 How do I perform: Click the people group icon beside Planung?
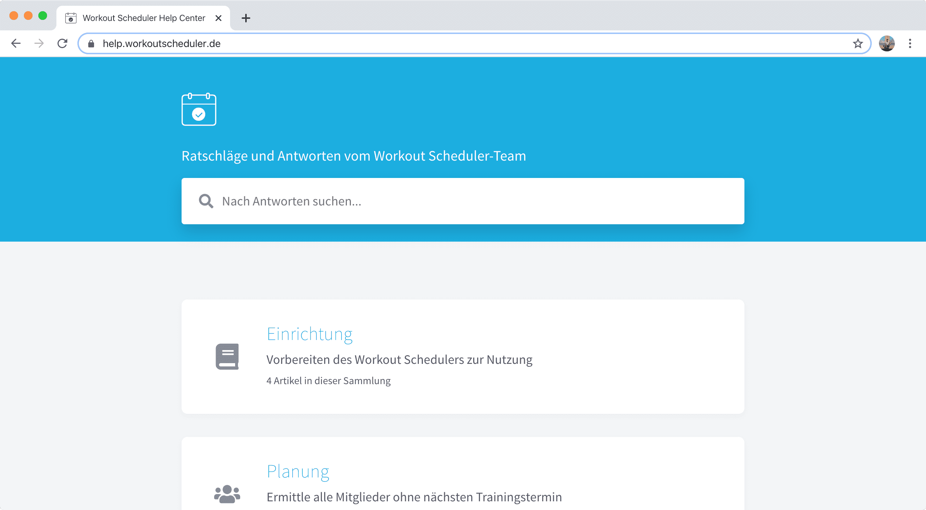227,494
